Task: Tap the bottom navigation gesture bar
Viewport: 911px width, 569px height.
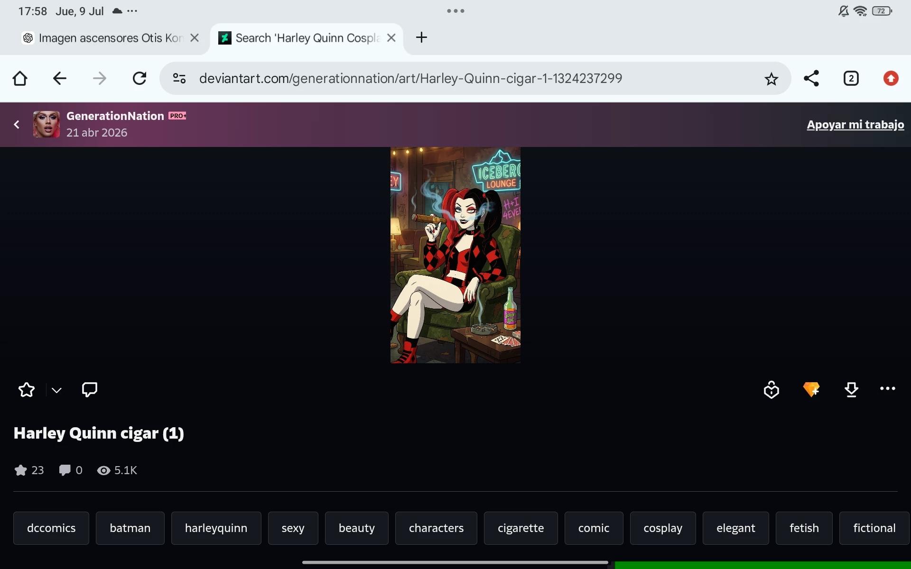Action: pos(455,562)
